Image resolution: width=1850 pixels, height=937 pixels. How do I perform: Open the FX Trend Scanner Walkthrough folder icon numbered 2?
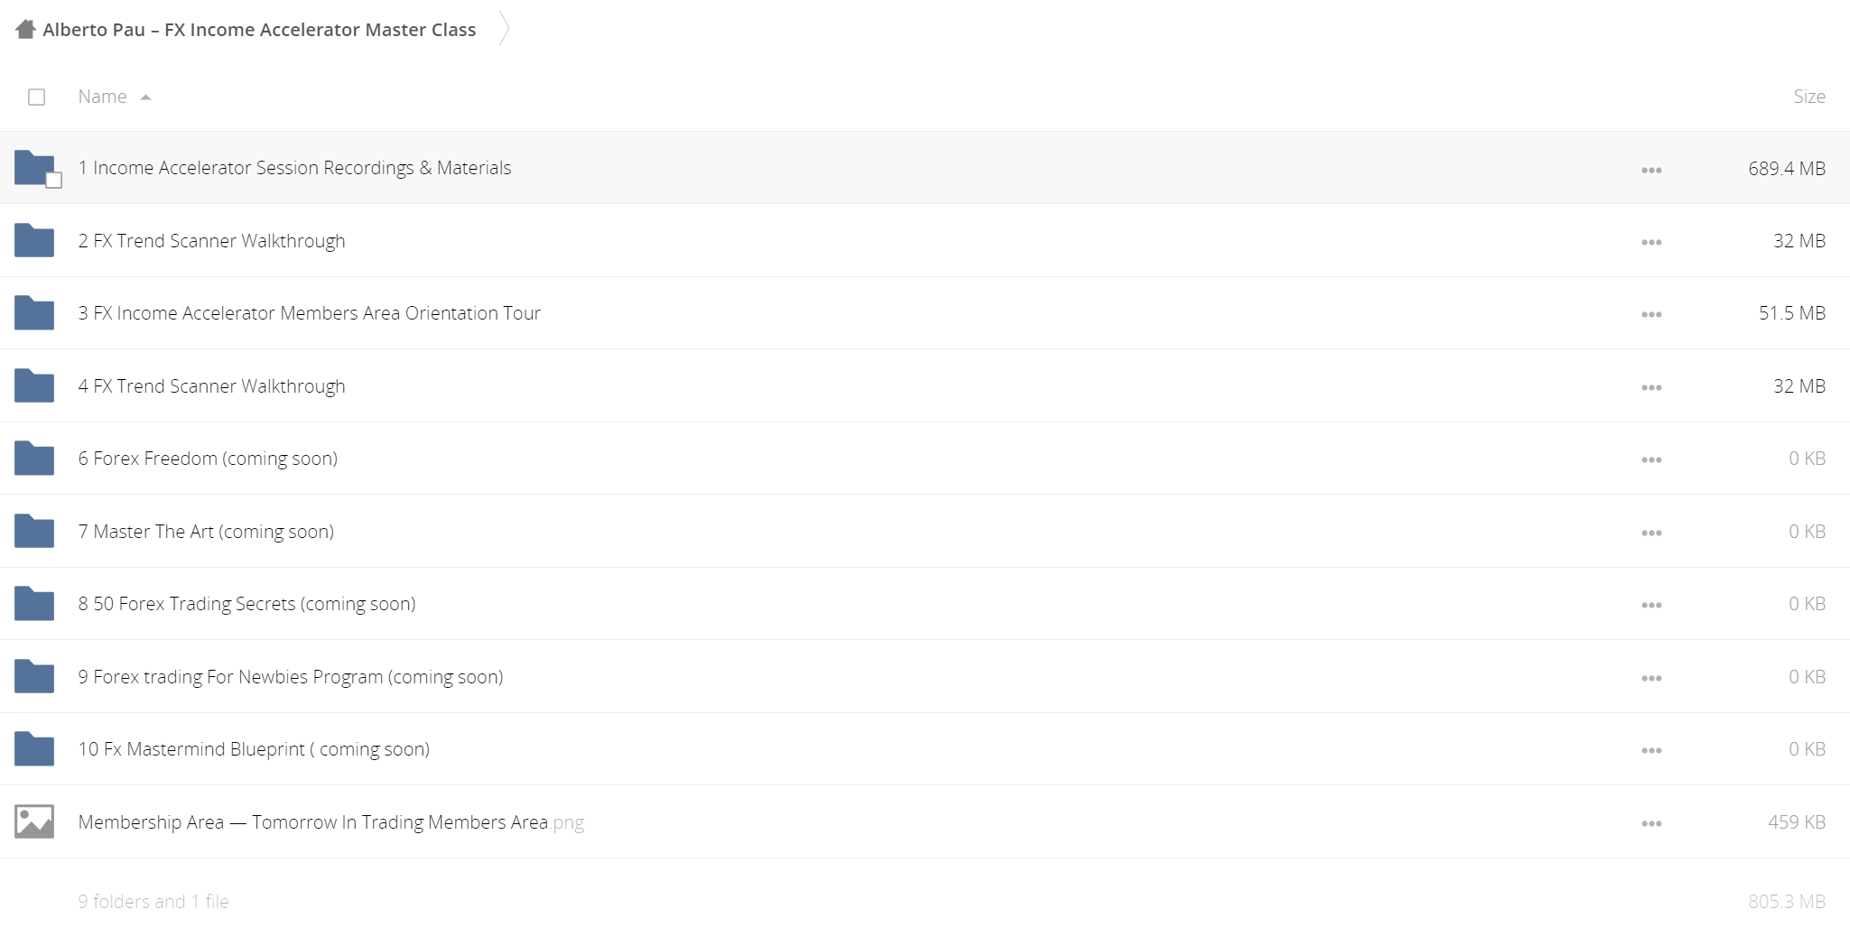click(34, 240)
